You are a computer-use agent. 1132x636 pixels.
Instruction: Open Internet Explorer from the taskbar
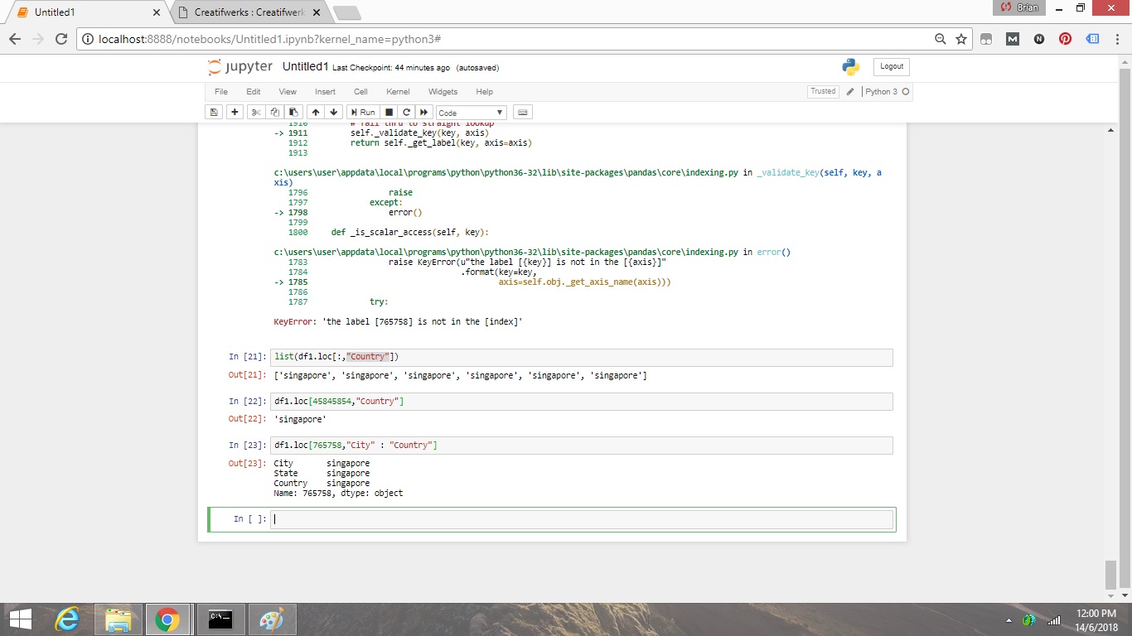point(67,619)
